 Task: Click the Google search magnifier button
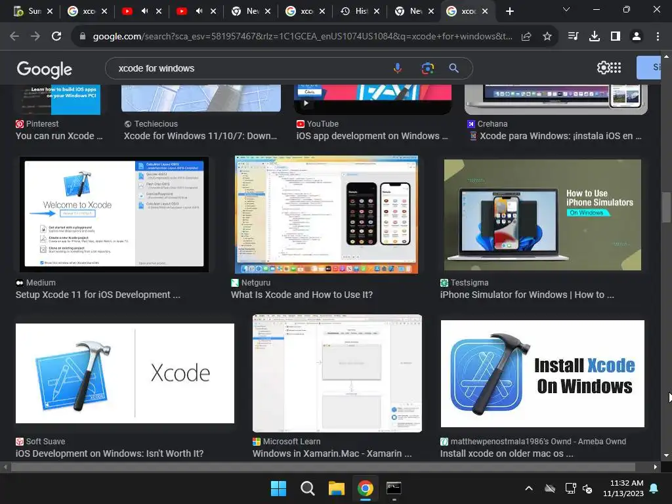(x=454, y=68)
